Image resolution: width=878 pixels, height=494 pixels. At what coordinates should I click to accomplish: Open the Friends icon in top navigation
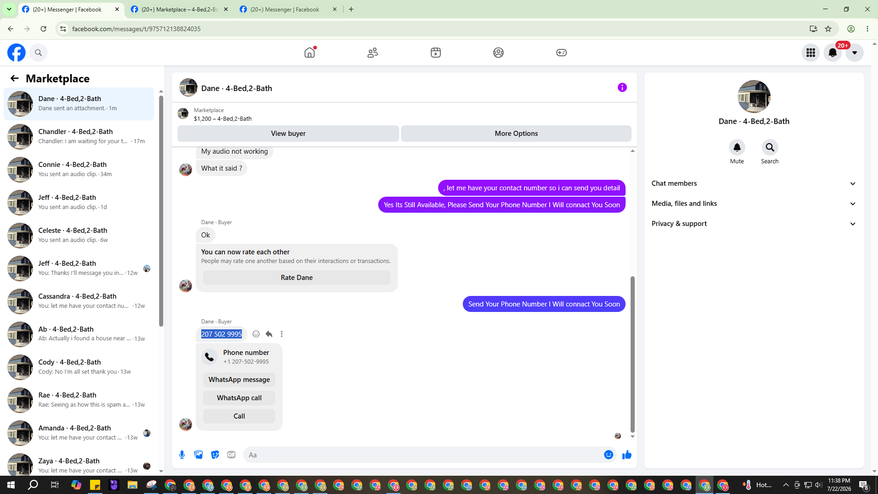(x=373, y=53)
